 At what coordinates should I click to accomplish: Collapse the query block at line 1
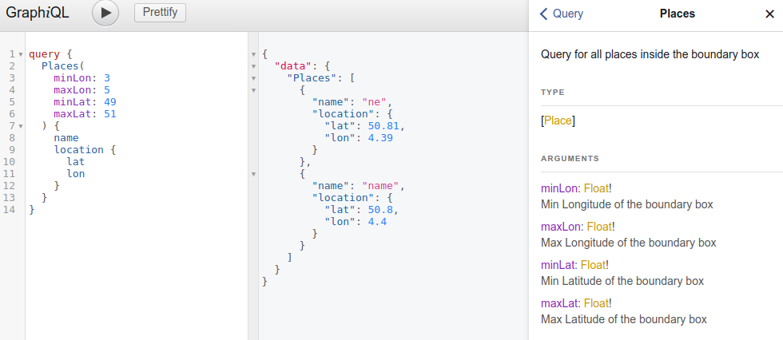(x=21, y=54)
